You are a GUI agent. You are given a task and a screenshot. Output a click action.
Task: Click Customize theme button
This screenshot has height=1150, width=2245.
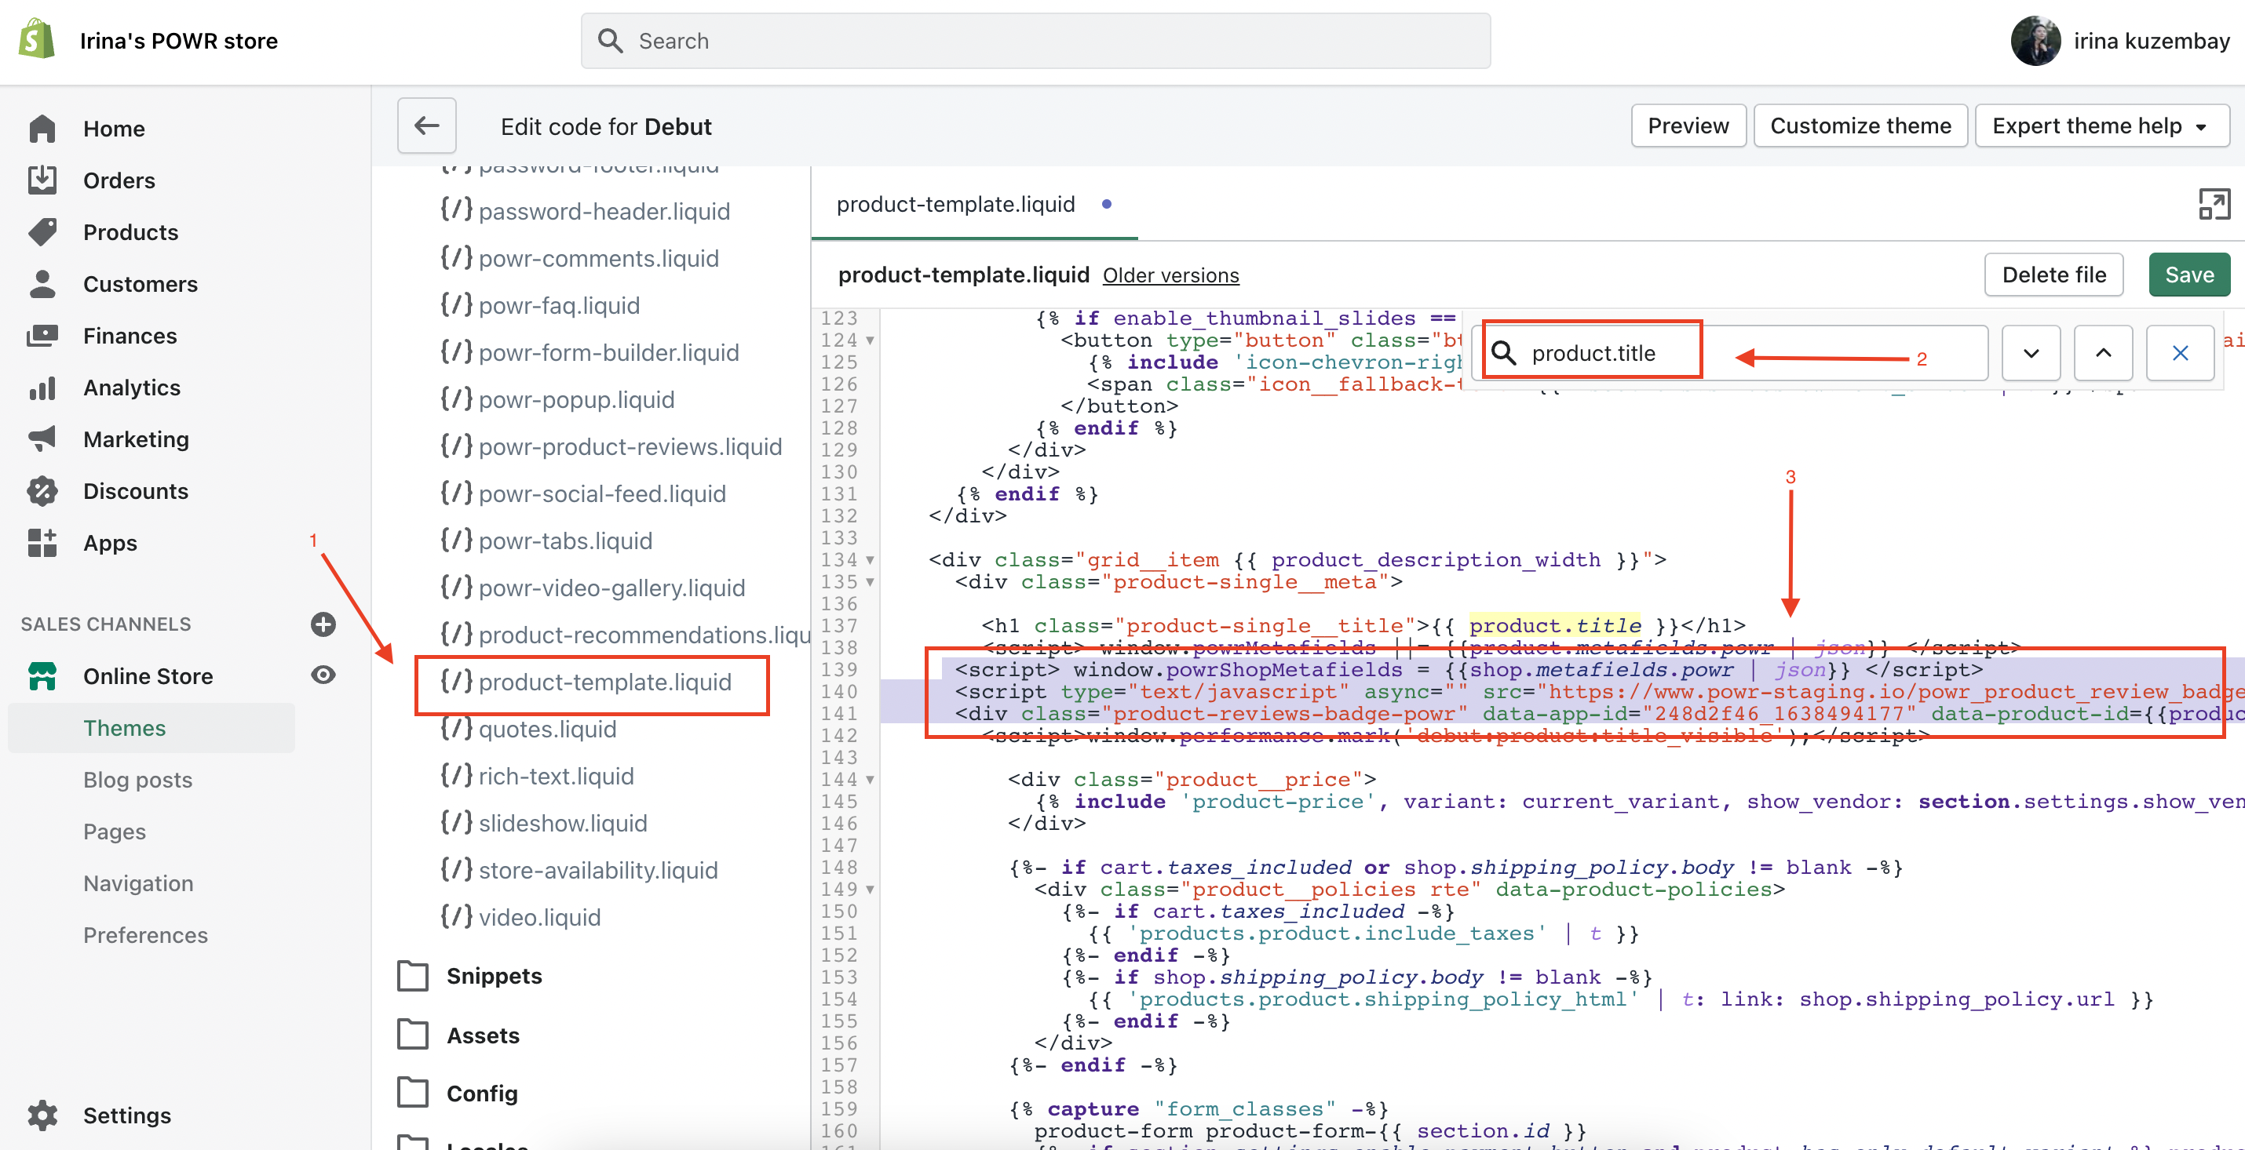pyautogui.click(x=1860, y=126)
